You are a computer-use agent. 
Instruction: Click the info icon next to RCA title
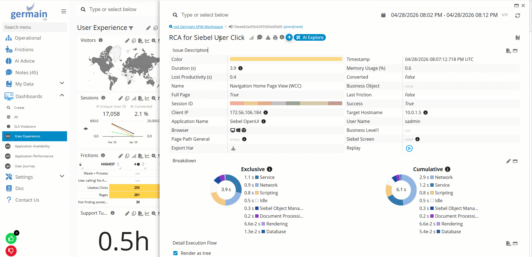pyautogui.click(x=282, y=37)
